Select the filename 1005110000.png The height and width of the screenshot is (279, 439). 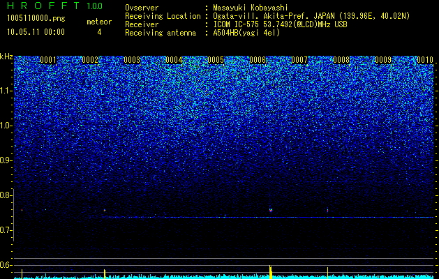[x=36, y=19]
